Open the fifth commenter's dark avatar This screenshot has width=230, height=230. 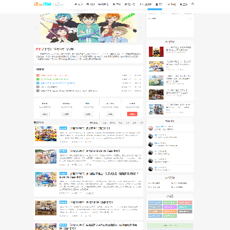click(x=151, y=160)
